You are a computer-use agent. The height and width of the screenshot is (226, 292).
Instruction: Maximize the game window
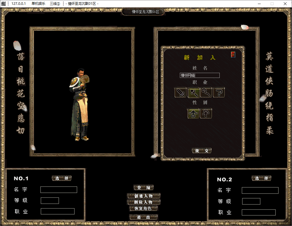pos(272,4)
